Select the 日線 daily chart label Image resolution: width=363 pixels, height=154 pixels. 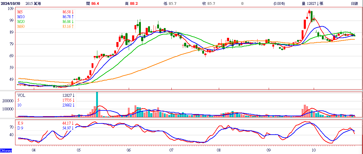355,3
